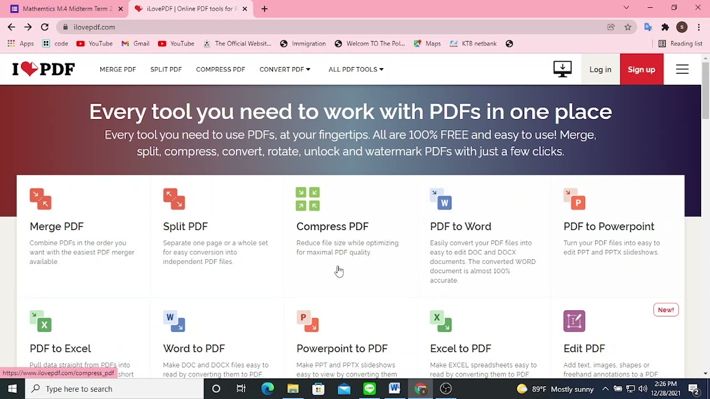Open the Compress PDF title link
Image resolution: width=710 pixels, height=399 pixels.
[x=332, y=226]
